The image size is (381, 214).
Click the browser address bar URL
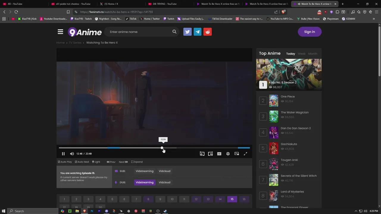[116, 12]
